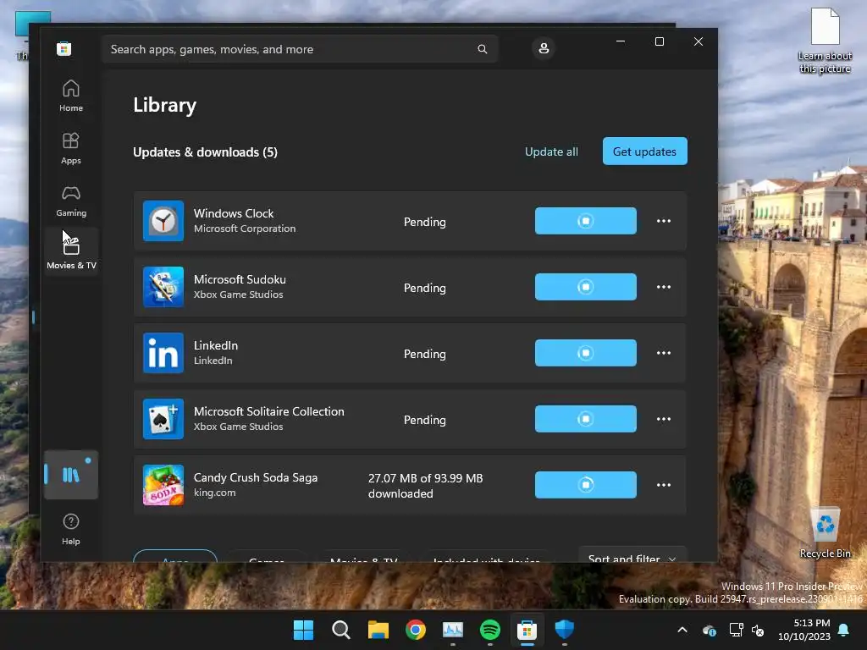Open more options for Windows Clock
867x650 pixels.
[x=664, y=221]
